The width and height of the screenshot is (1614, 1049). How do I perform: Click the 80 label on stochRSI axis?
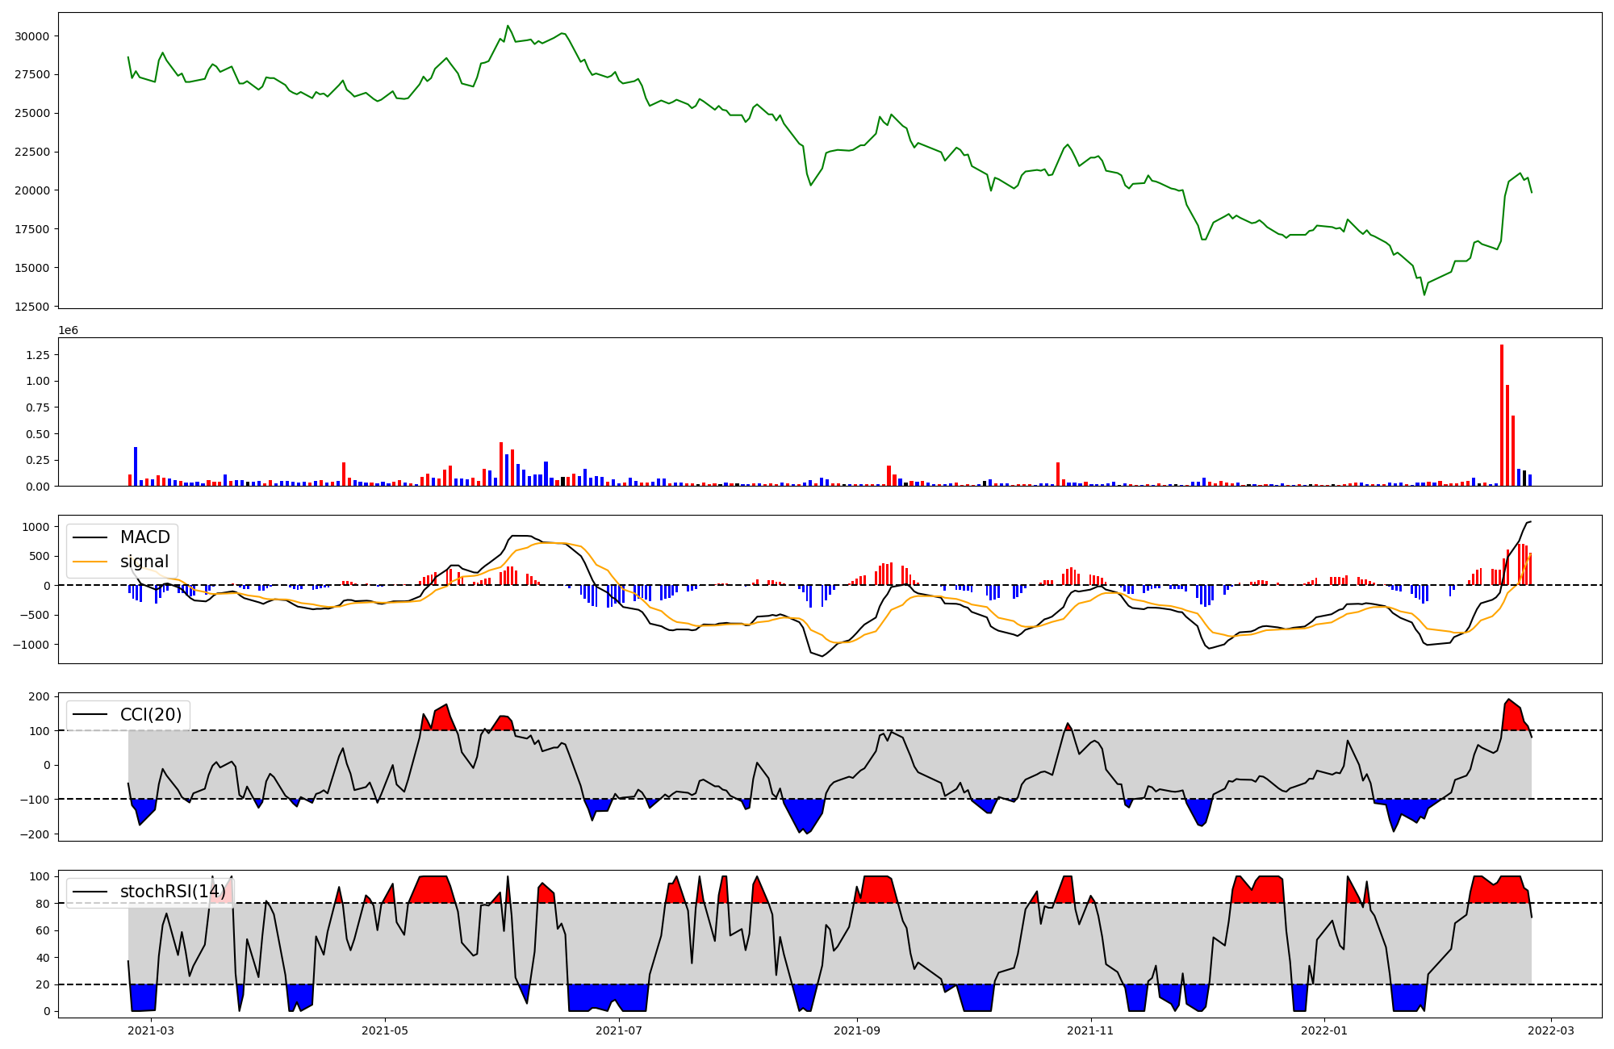pyautogui.click(x=42, y=904)
